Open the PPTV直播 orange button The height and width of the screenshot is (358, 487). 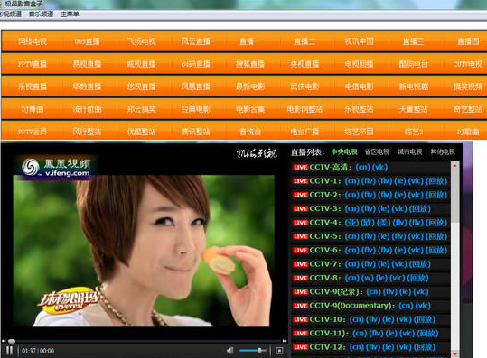pyautogui.click(x=33, y=64)
